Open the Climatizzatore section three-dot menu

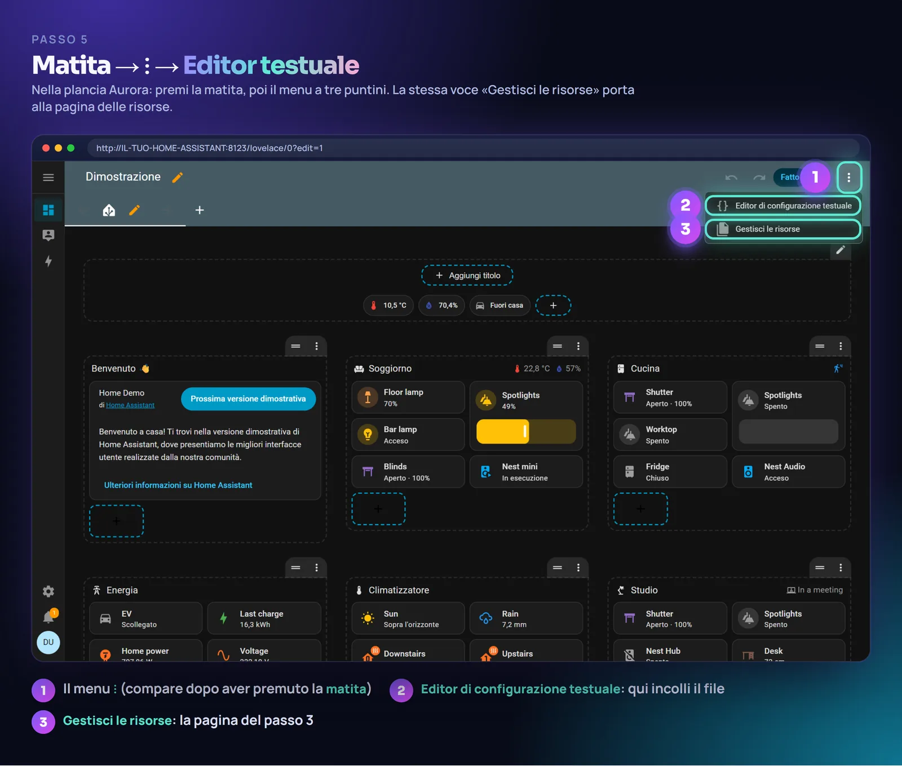pyautogui.click(x=578, y=568)
